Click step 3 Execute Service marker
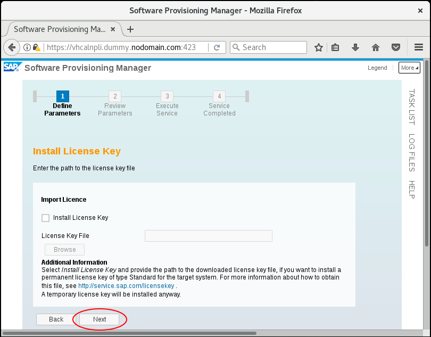This screenshot has width=431, height=337. [x=167, y=96]
